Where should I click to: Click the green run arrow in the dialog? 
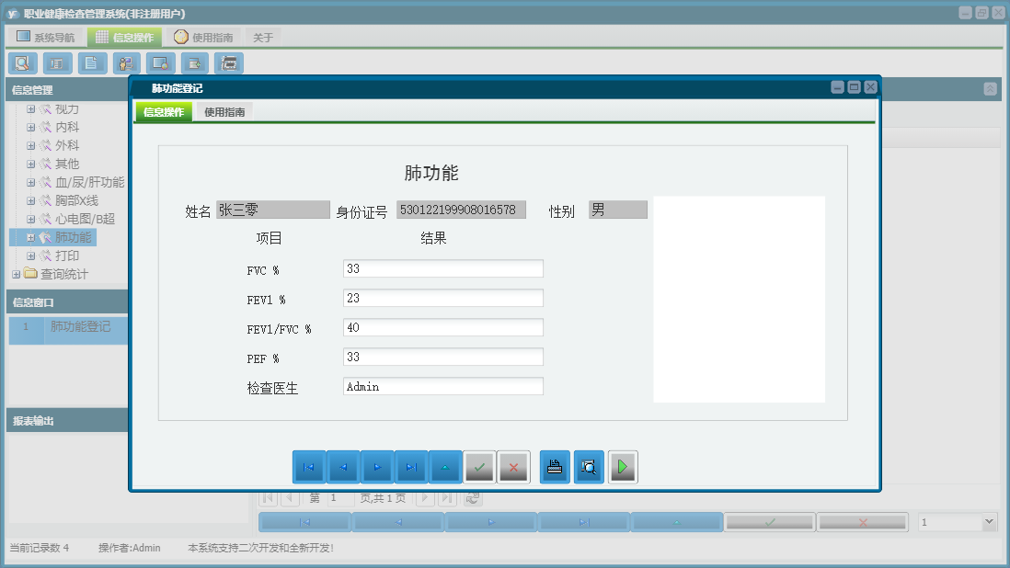click(x=623, y=467)
